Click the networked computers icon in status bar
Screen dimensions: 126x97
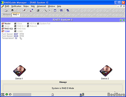pyautogui.click(x=82, y=95)
